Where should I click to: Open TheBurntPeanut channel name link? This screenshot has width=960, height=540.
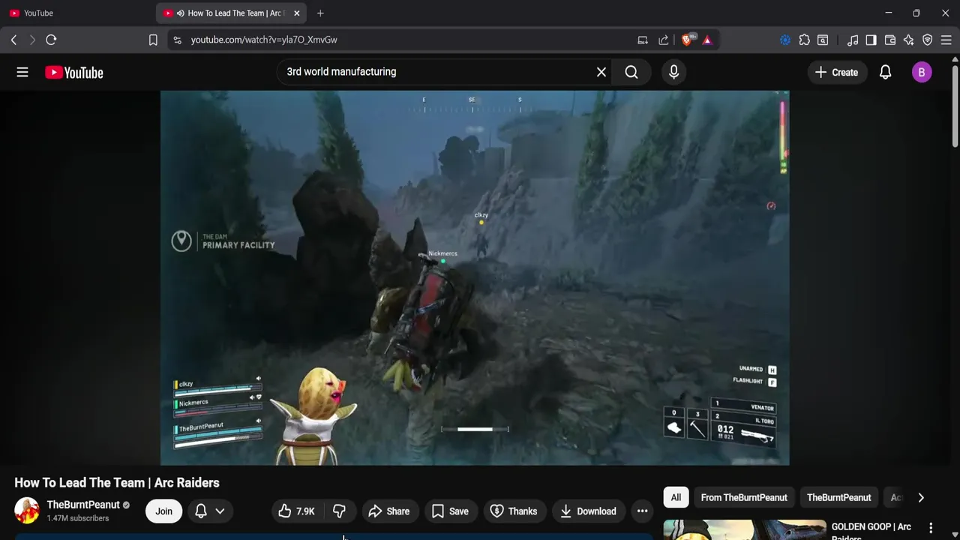(x=83, y=505)
